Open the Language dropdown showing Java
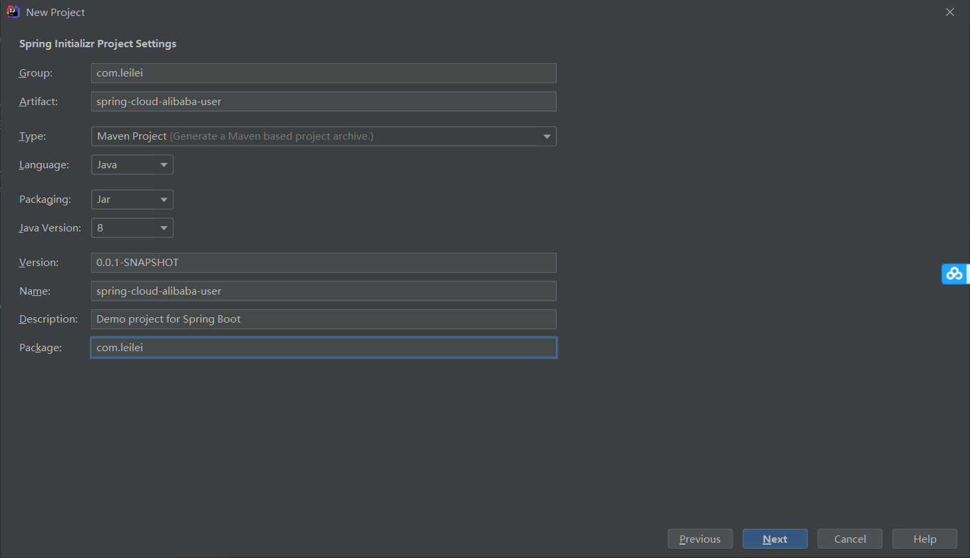Image resolution: width=970 pixels, height=558 pixels. click(x=132, y=165)
